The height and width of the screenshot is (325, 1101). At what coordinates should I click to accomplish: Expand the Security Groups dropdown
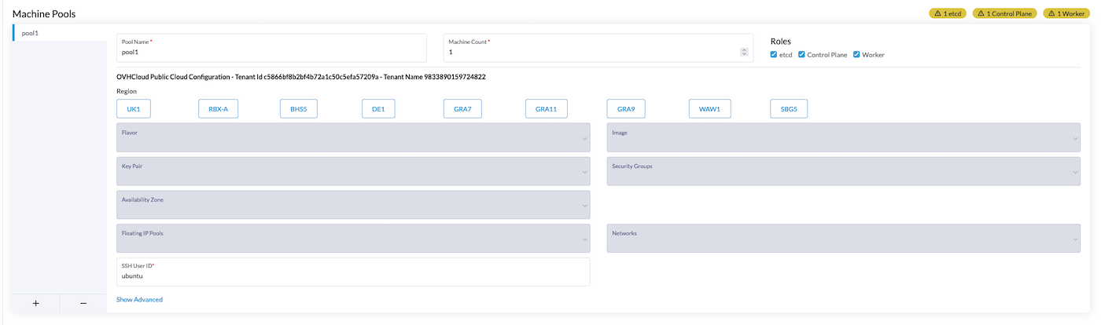coord(843,171)
